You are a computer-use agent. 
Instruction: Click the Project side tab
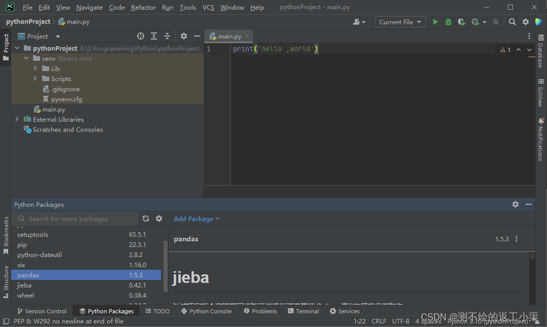click(6, 47)
